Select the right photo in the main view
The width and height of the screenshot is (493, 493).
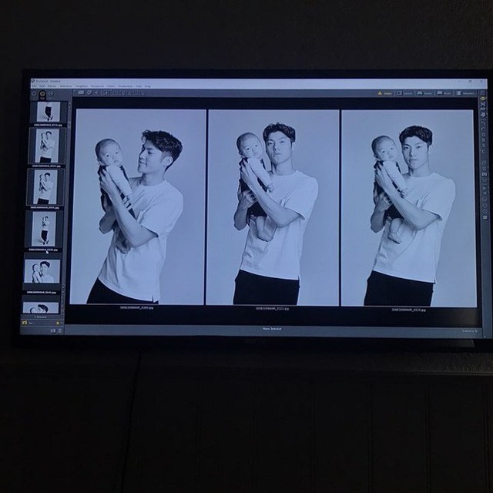coord(408,206)
